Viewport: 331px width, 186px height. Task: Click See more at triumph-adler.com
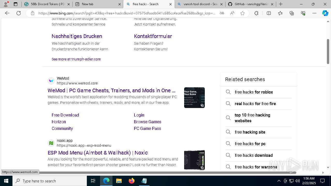76,59
